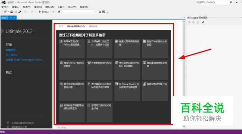Expand the Redo history dropdown arrow
This screenshot has width=242, height=134.
(35, 12)
